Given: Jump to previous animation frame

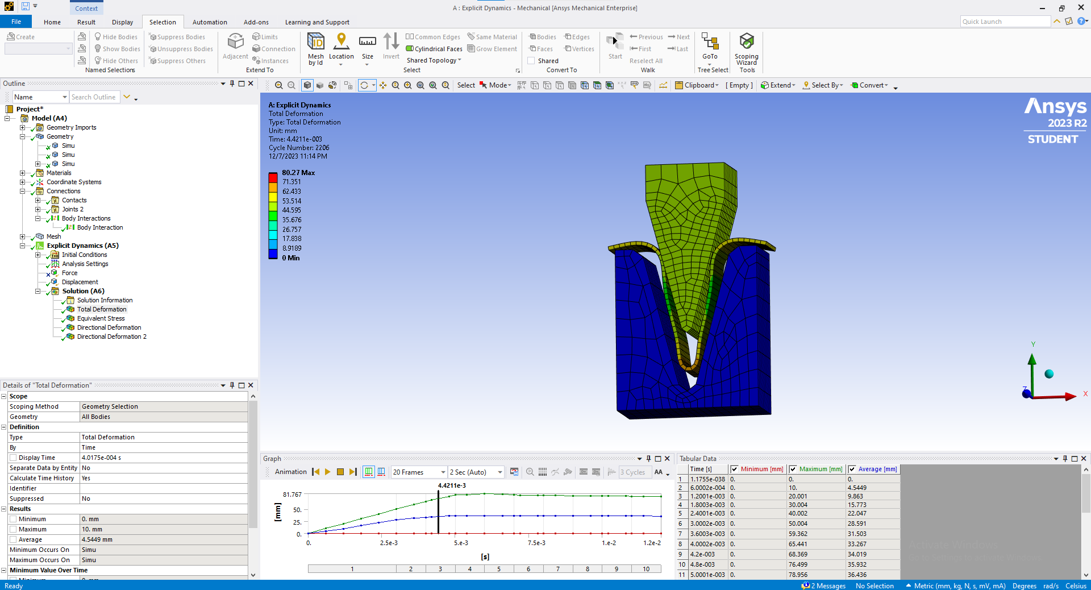Looking at the screenshot, I should 316,472.
